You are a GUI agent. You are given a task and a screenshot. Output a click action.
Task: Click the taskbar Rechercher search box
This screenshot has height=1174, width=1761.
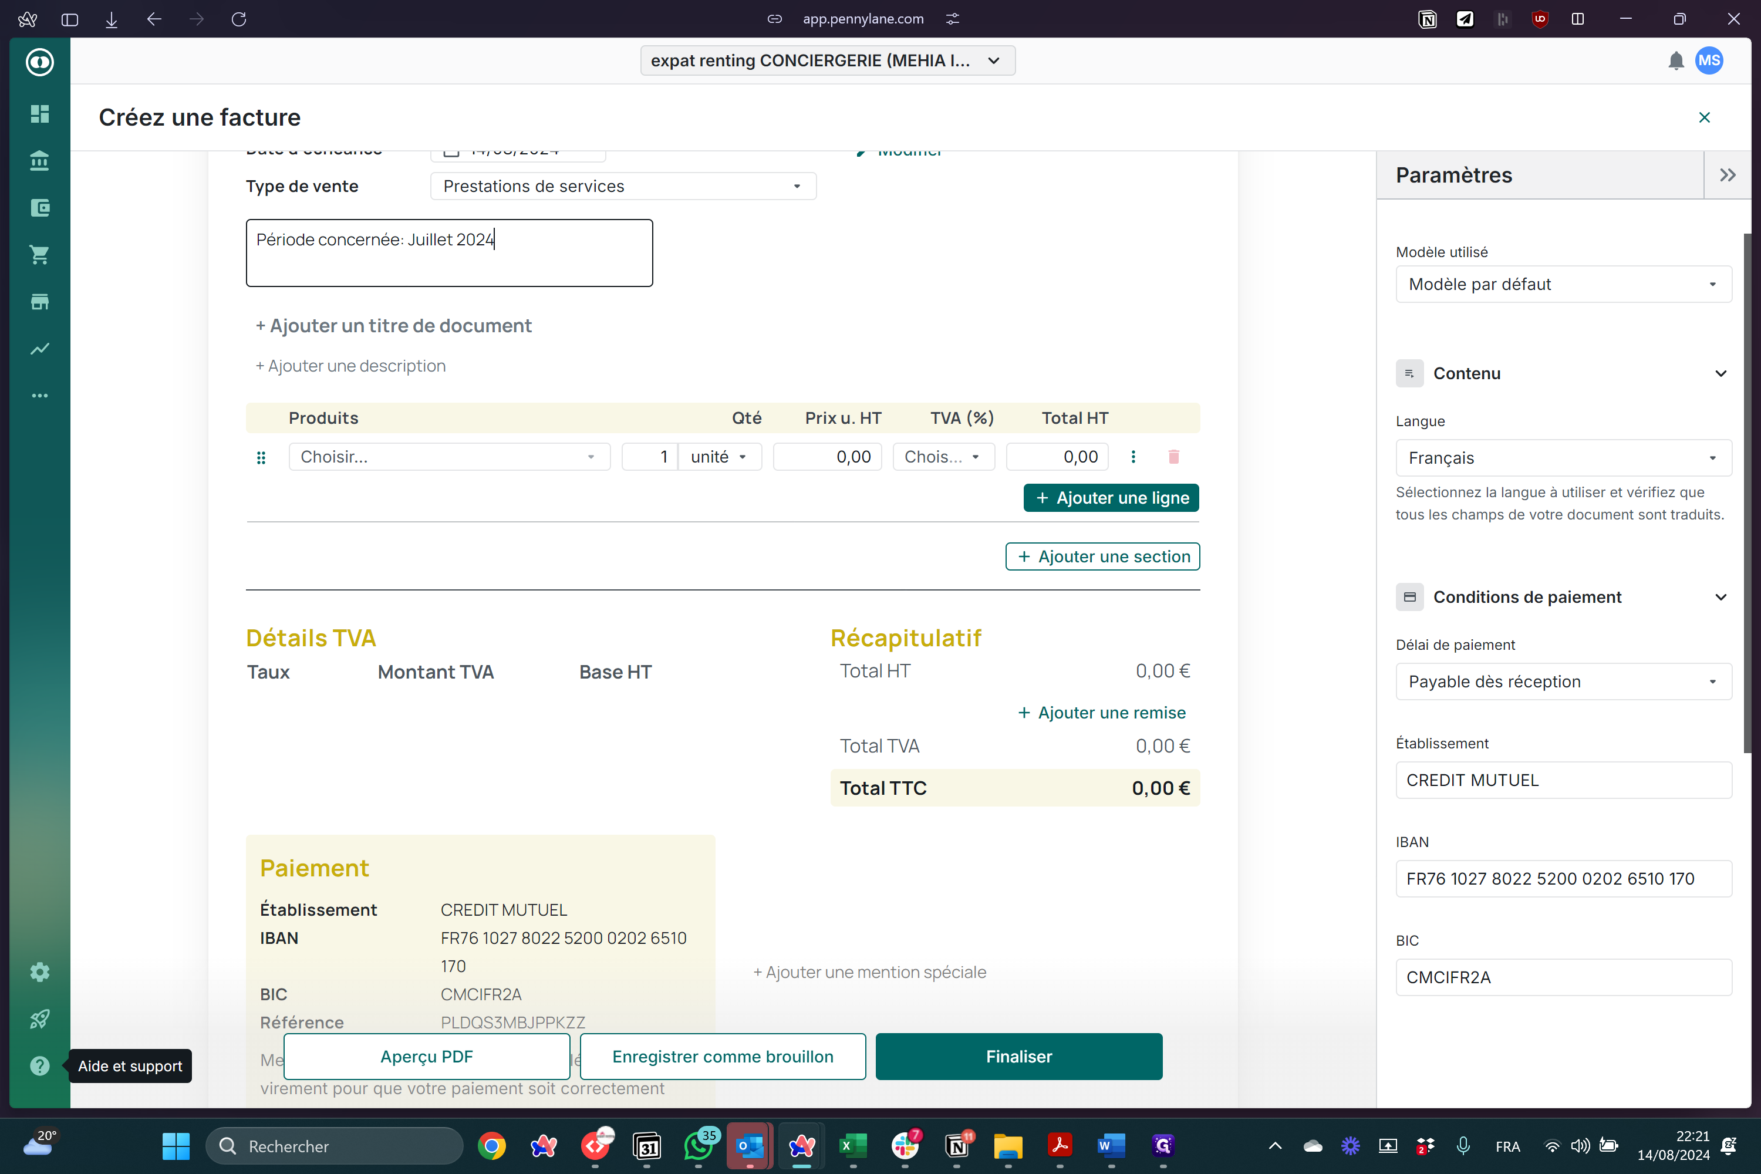coord(335,1146)
